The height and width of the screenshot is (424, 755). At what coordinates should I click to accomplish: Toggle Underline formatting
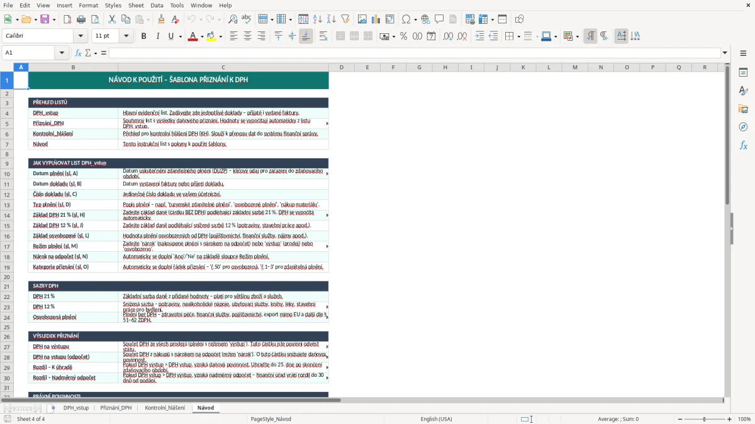[x=171, y=36]
